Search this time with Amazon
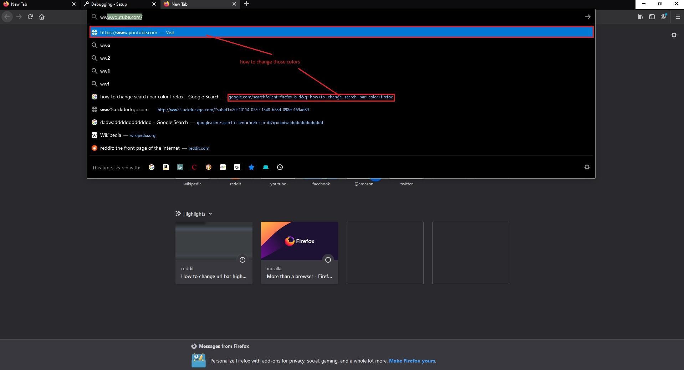This screenshot has height=370, width=684. (165, 167)
